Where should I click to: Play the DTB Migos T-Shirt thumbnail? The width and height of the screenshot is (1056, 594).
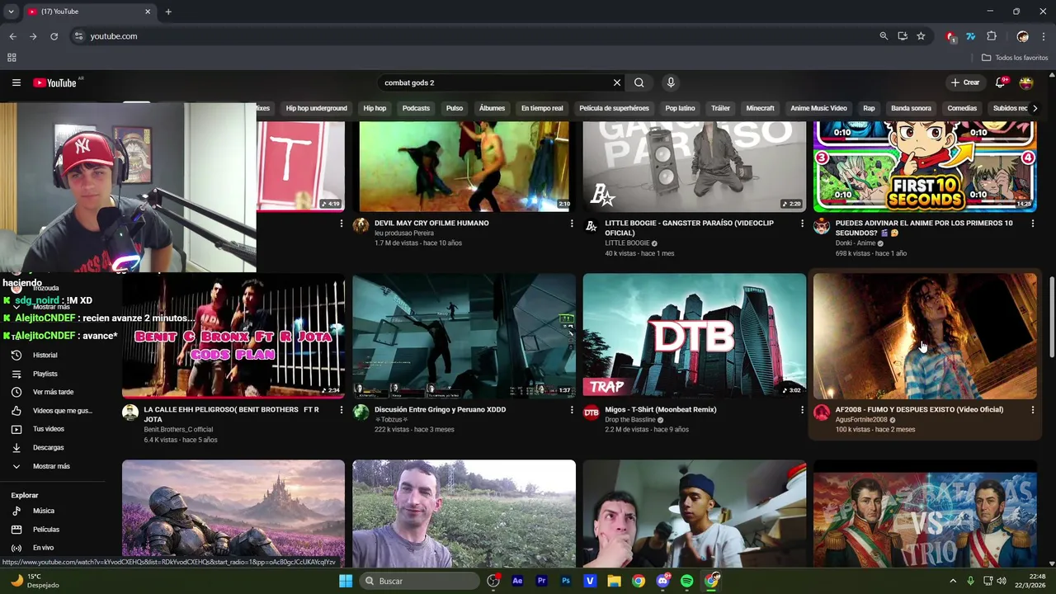pyautogui.click(x=694, y=336)
